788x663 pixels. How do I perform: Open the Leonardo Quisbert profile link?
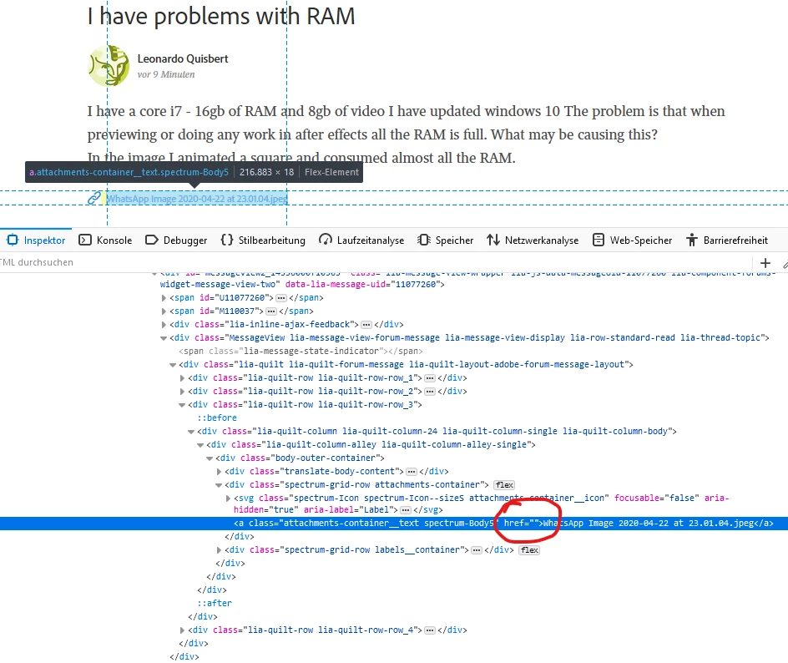point(183,58)
